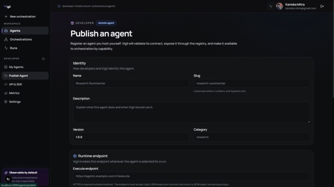Open Kaniska Mitra's profile avatar
Image resolution: width=334 pixels, height=187 pixels.
click(x=279, y=6)
